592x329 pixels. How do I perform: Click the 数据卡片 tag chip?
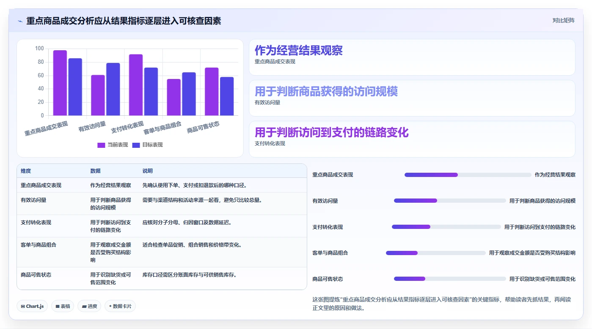tap(120, 306)
